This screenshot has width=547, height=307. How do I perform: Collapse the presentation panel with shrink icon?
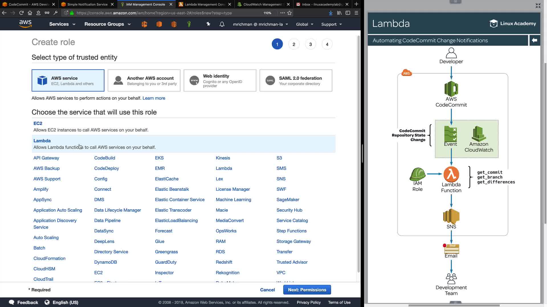pyautogui.click(x=538, y=6)
